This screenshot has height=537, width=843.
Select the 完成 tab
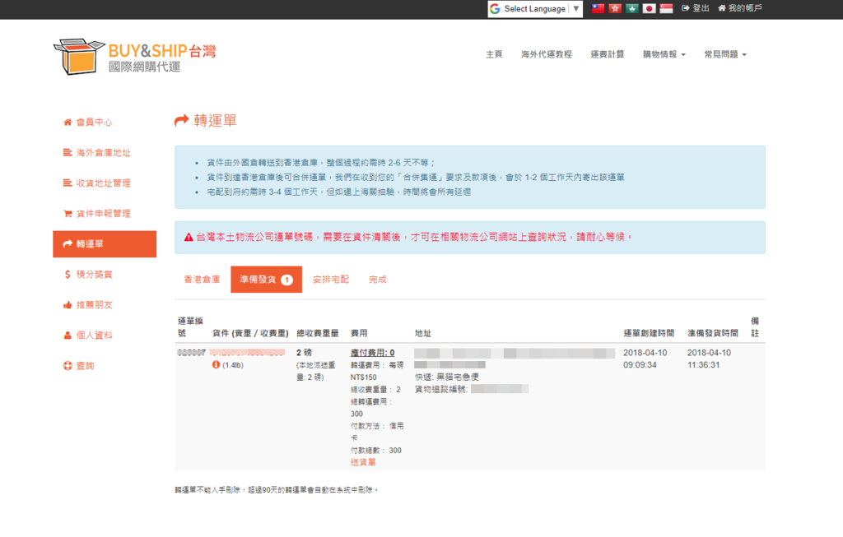pos(378,280)
